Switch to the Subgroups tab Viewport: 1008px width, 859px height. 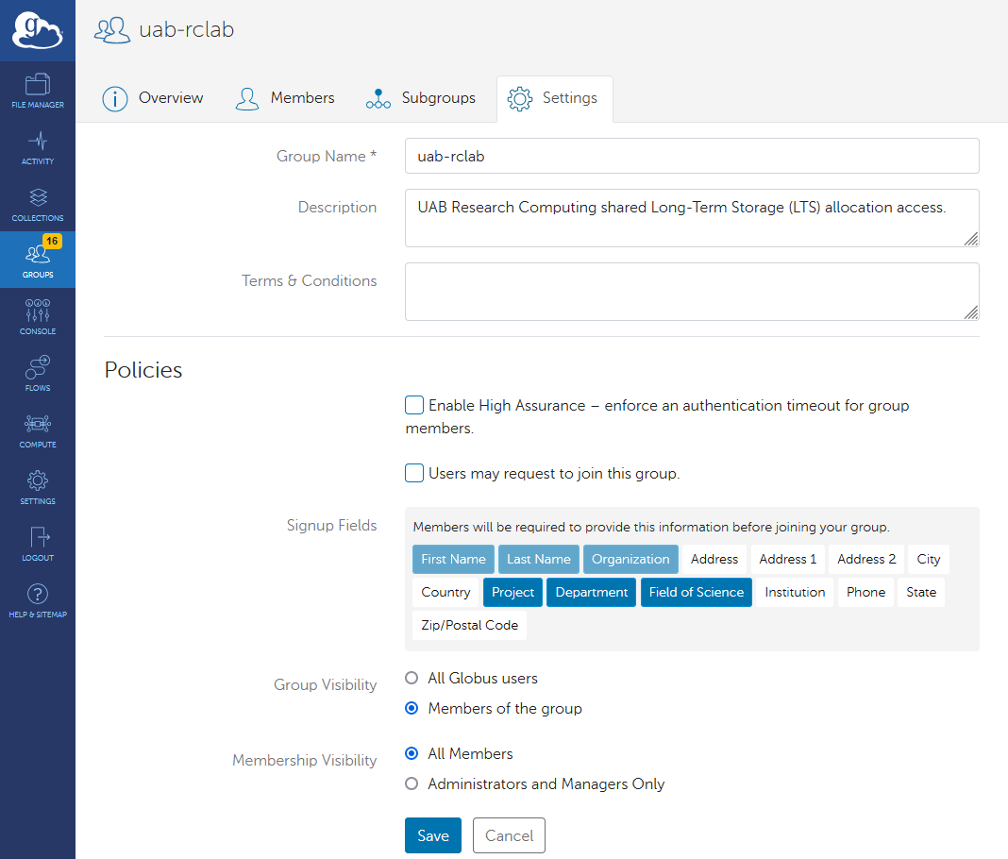click(421, 98)
